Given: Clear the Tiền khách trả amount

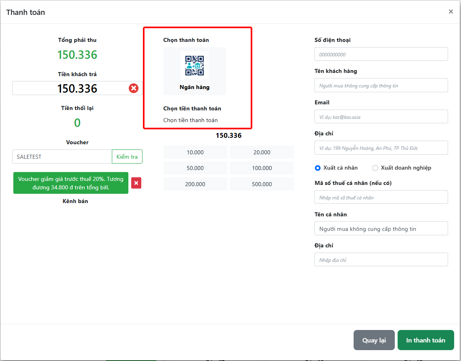Looking at the screenshot, I should (x=134, y=88).
